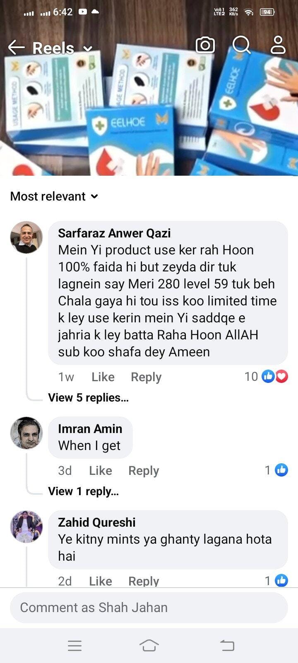Open the camera icon in header
Viewport: 298px width, 663px height.
205,45
